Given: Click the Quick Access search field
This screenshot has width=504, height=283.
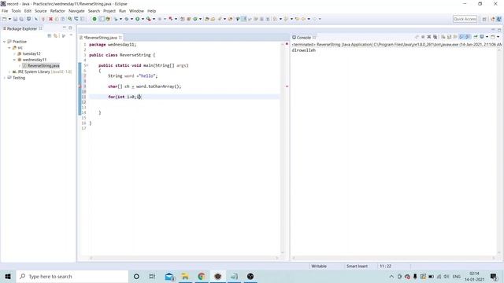Looking at the screenshot, I should pos(465,19).
